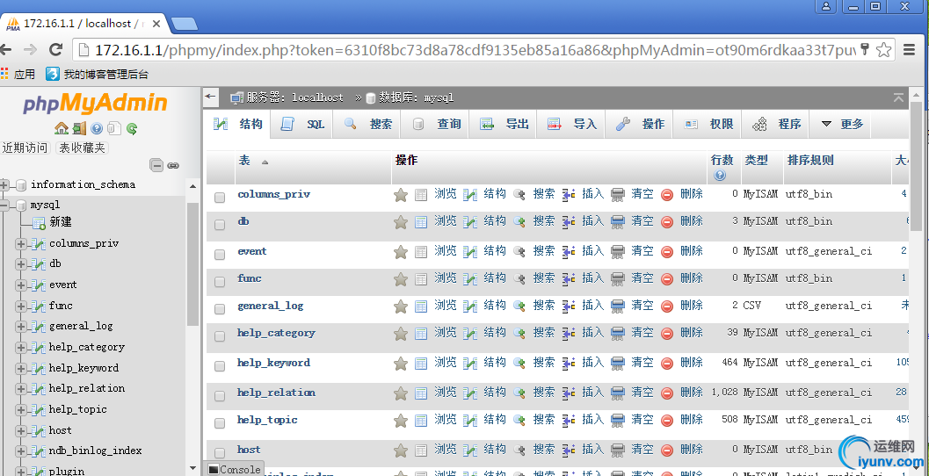Viewport: 929px width, 476px height.
Task: Open the 我的博客管理后台 bookmark
Action: pyautogui.click(x=98, y=75)
